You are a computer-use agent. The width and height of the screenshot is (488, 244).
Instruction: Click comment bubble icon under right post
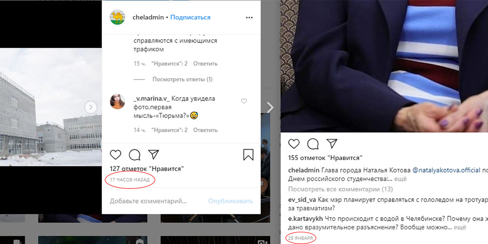pyautogui.click(x=313, y=144)
